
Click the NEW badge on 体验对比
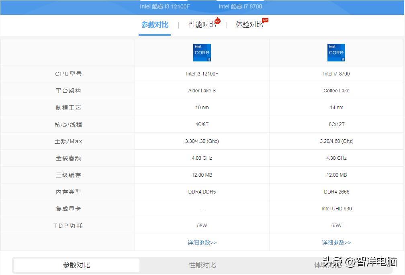[x=265, y=19]
